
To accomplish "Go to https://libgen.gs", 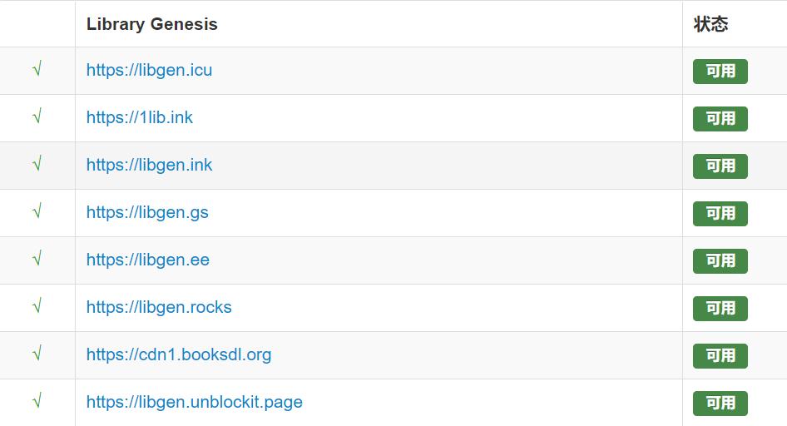I will coord(147,212).
